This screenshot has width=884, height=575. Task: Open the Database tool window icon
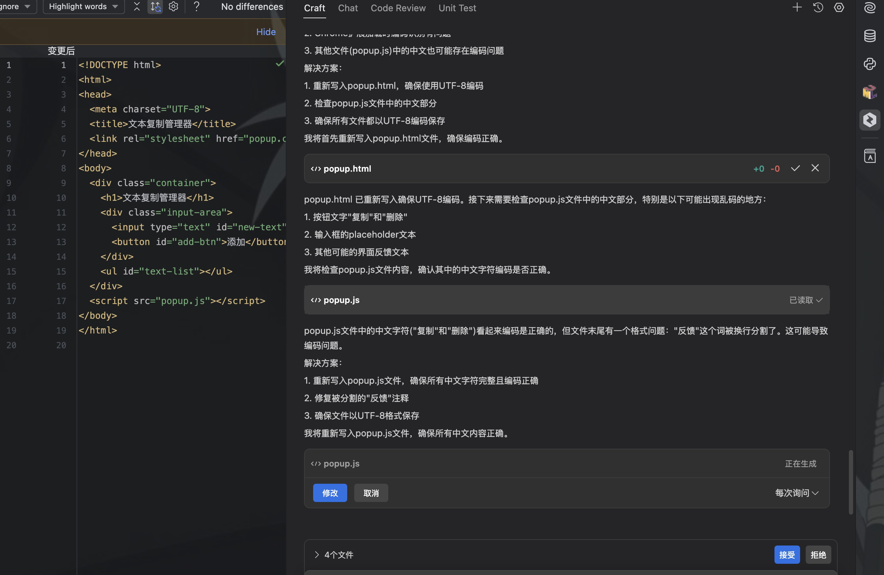coord(870,36)
